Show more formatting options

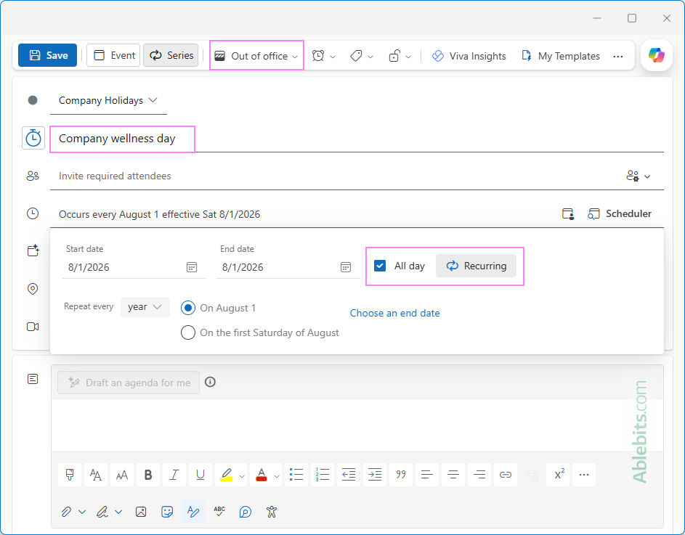tap(584, 475)
